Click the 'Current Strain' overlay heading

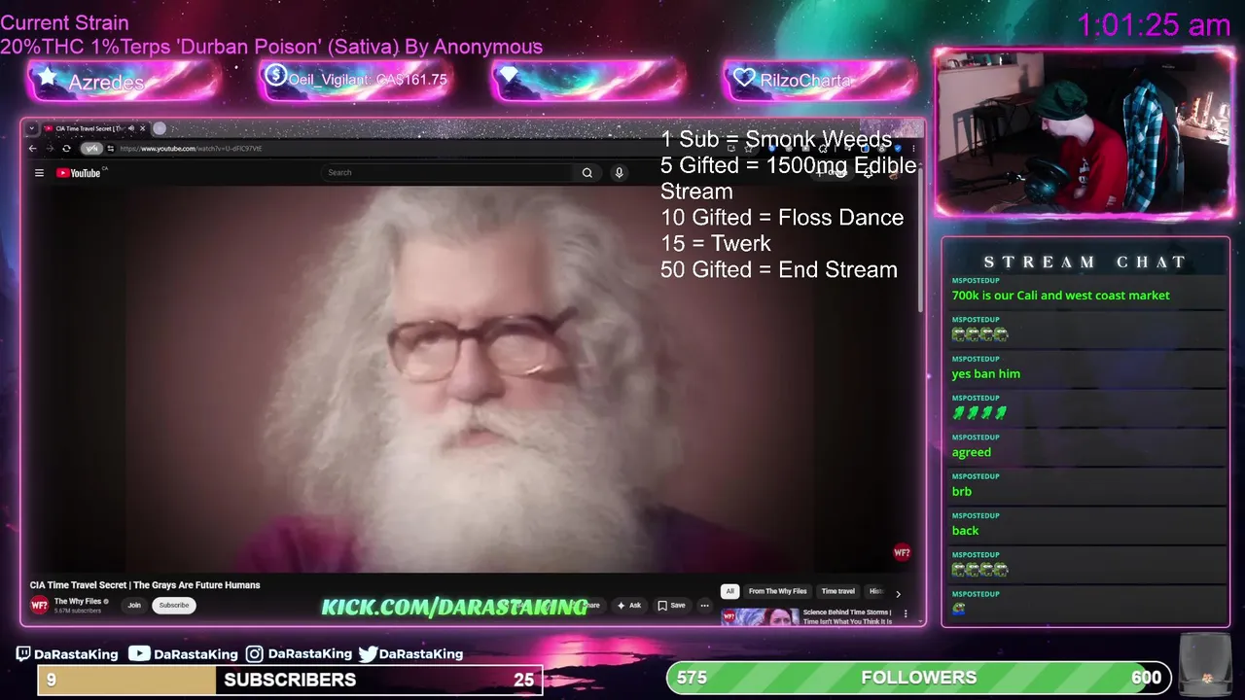(x=64, y=22)
